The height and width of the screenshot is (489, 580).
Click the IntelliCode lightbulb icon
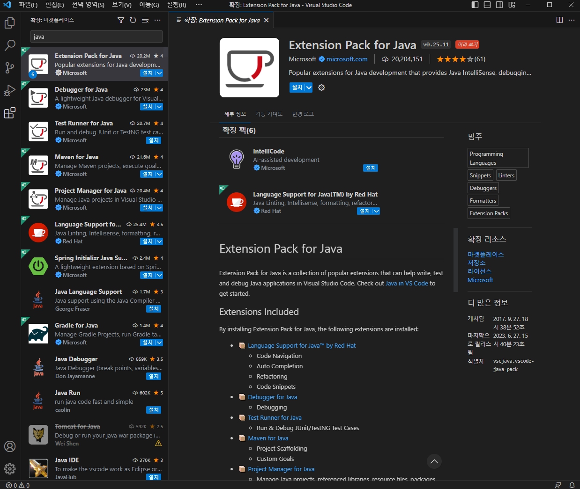(x=237, y=159)
